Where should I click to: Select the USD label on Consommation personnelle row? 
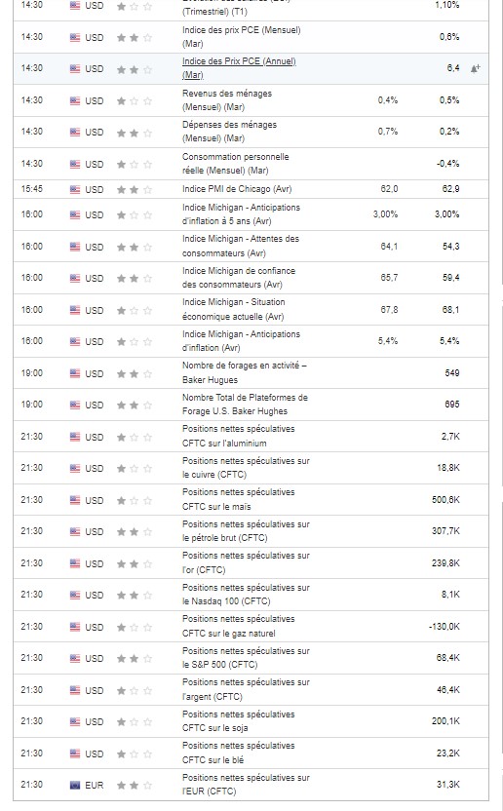coord(95,164)
